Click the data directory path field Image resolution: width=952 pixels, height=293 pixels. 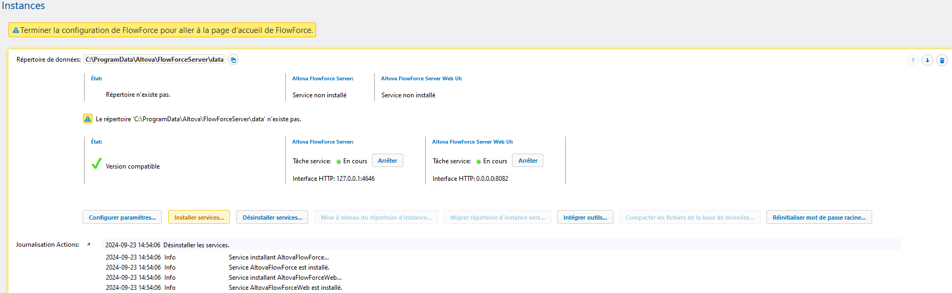click(x=155, y=60)
